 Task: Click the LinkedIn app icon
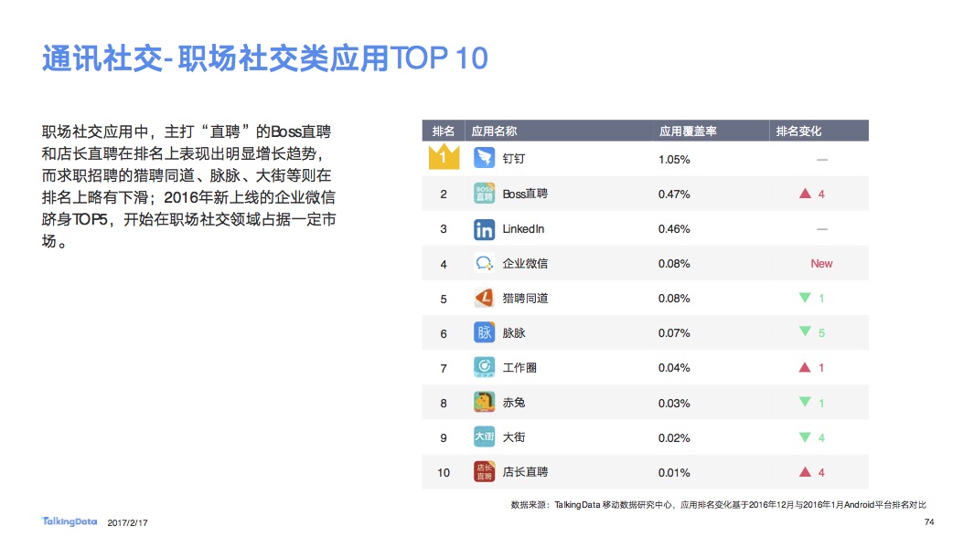484,229
